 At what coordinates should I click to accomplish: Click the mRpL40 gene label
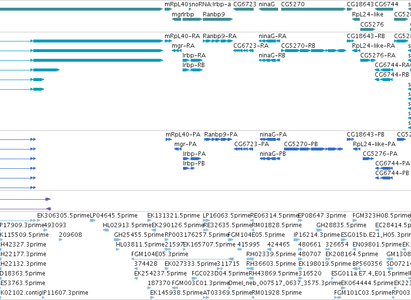176,4
